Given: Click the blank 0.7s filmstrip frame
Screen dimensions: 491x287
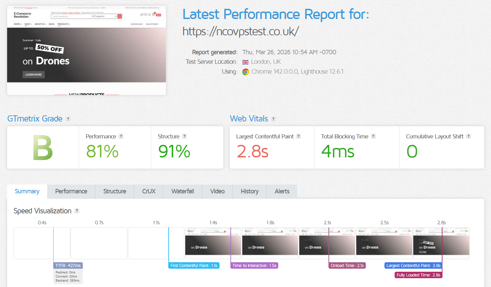Looking at the screenshot, I should click(99, 243).
